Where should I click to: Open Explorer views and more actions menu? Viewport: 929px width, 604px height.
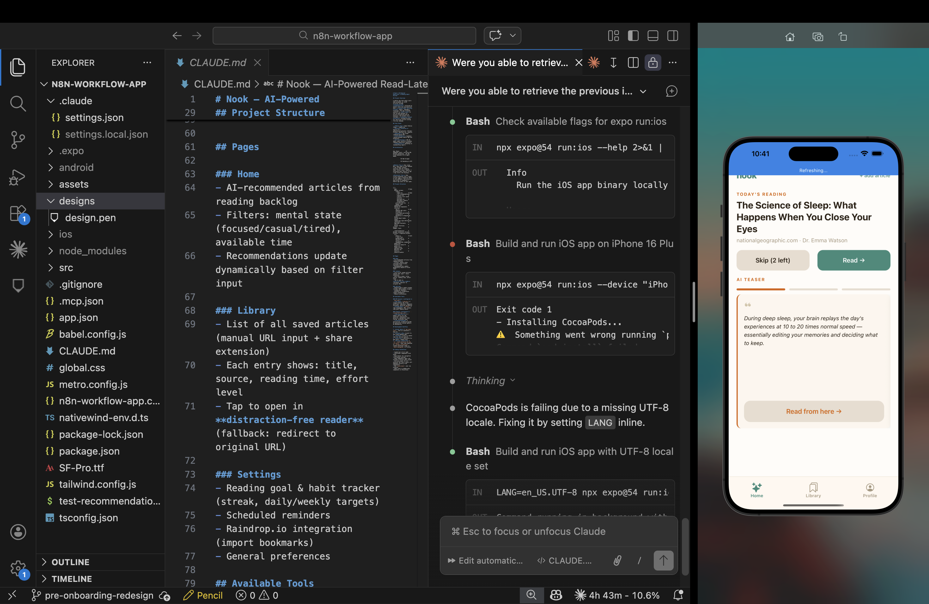(147, 63)
